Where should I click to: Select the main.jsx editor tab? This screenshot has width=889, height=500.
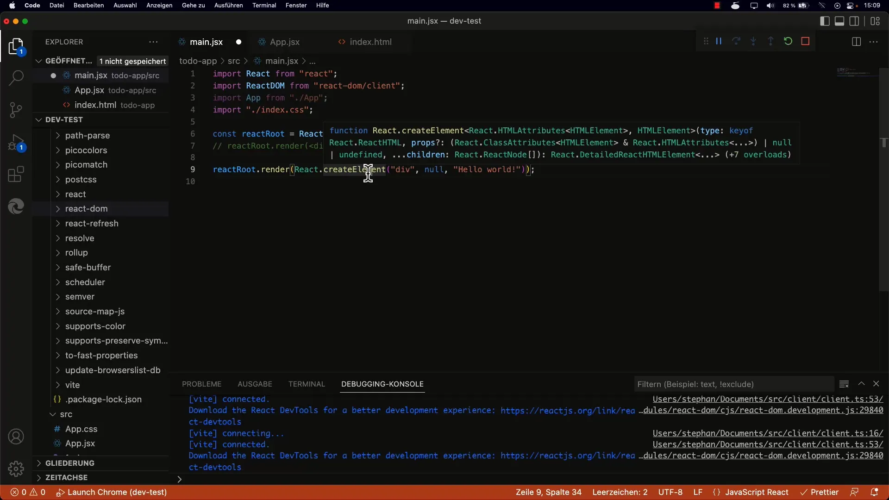(x=206, y=42)
